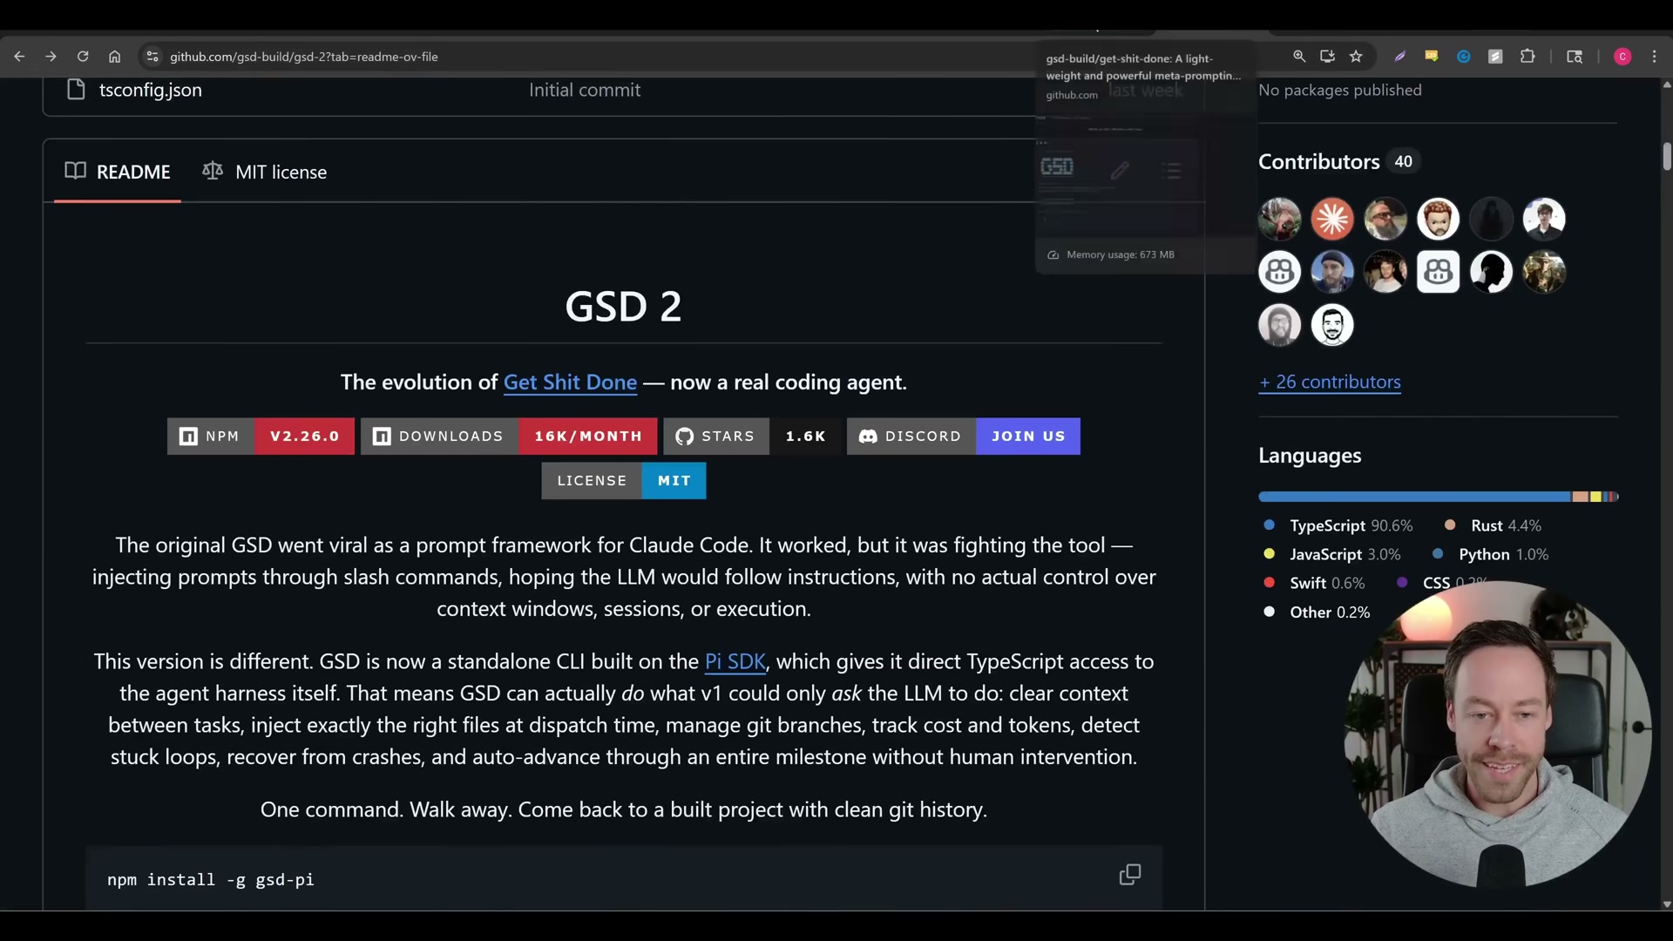Click the contributors count 40 badge

(x=1403, y=162)
